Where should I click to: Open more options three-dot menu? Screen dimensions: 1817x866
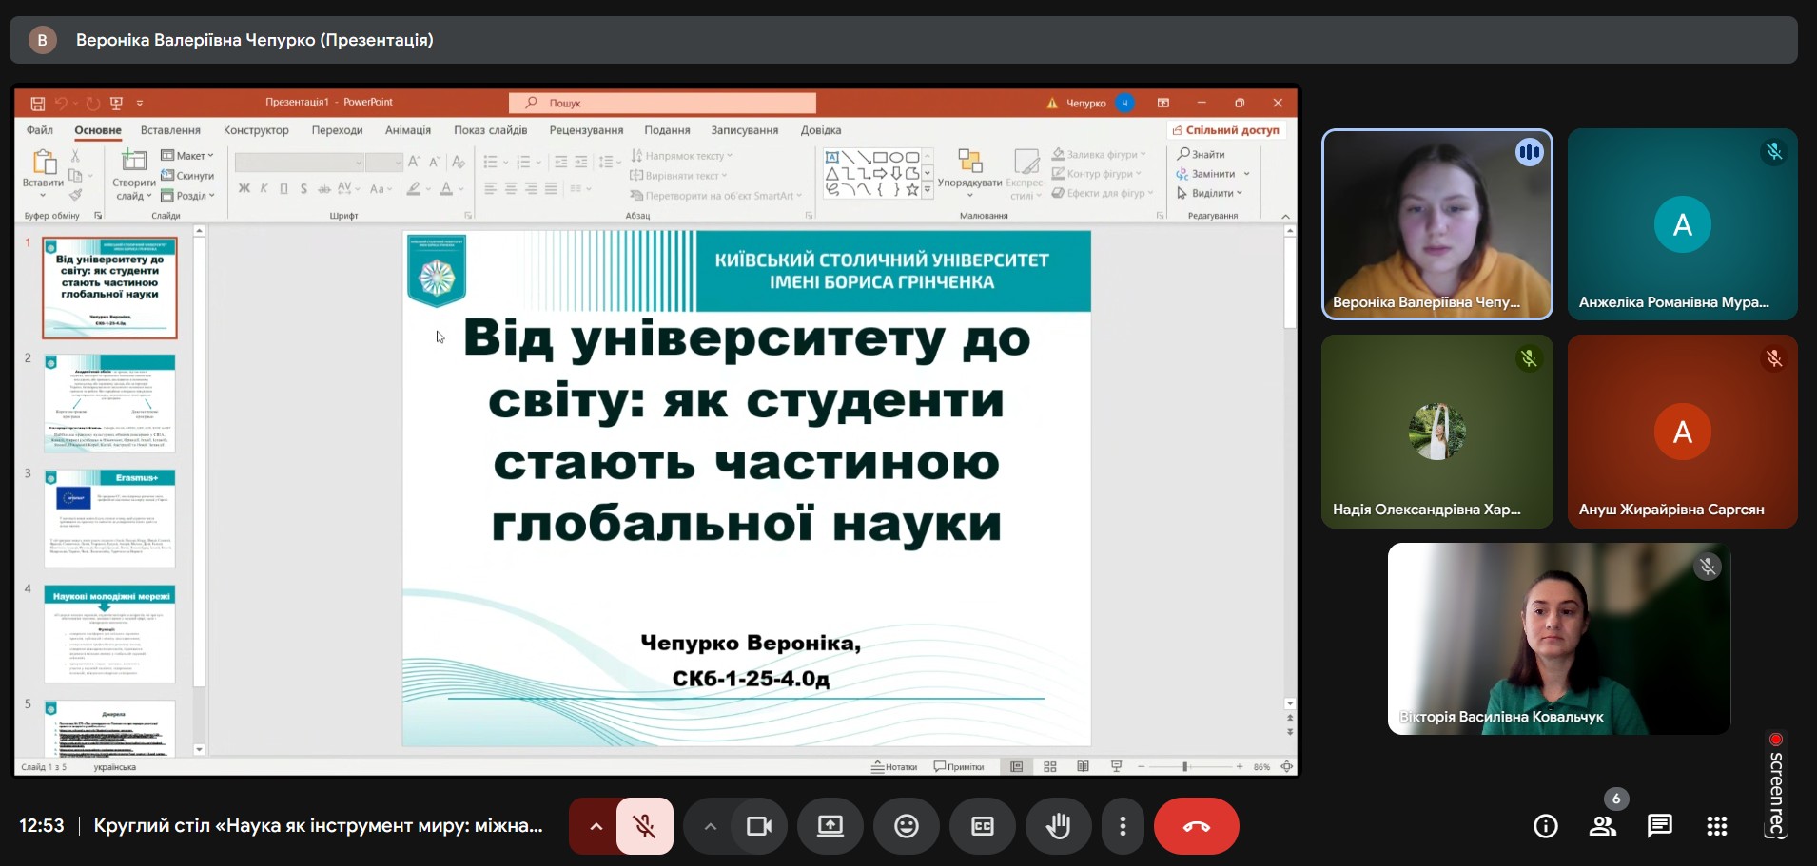pyautogui.click(x=1123, y=826)
